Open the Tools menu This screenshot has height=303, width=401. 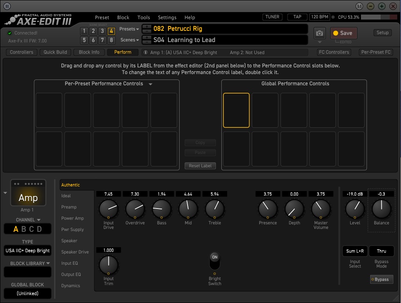(x=143, y=17)
